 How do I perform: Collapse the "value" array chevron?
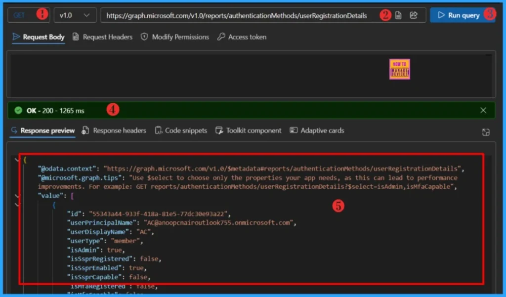17,196
